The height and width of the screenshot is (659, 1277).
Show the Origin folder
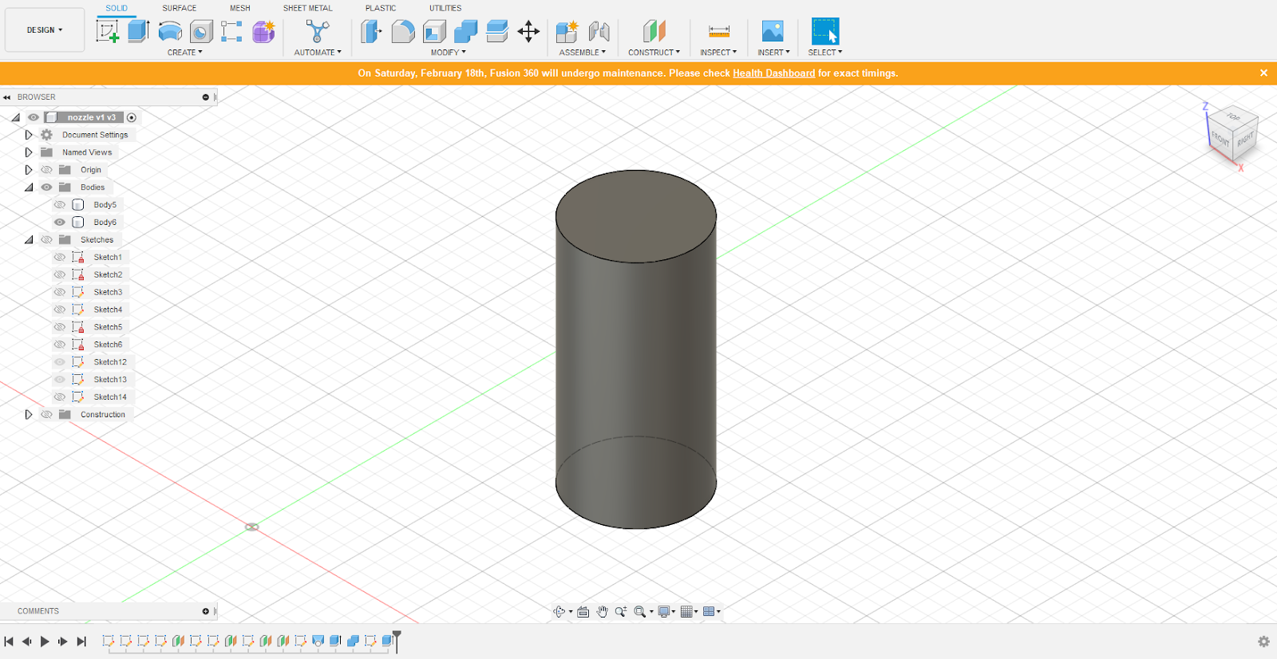[46, 170]
